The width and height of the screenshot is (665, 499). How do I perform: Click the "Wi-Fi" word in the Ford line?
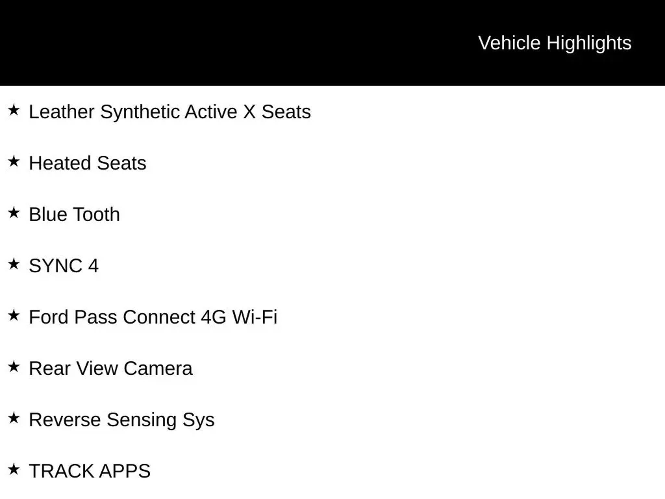point(255,317)
